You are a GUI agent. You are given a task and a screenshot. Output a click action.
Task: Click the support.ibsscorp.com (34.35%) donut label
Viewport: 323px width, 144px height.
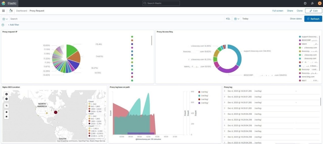tap(257, 51)
